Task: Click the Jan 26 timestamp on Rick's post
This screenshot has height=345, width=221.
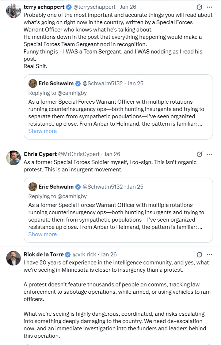Action: 108,255
